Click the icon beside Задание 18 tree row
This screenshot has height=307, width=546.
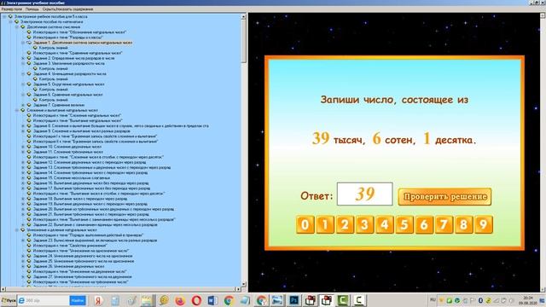[29, 199]
